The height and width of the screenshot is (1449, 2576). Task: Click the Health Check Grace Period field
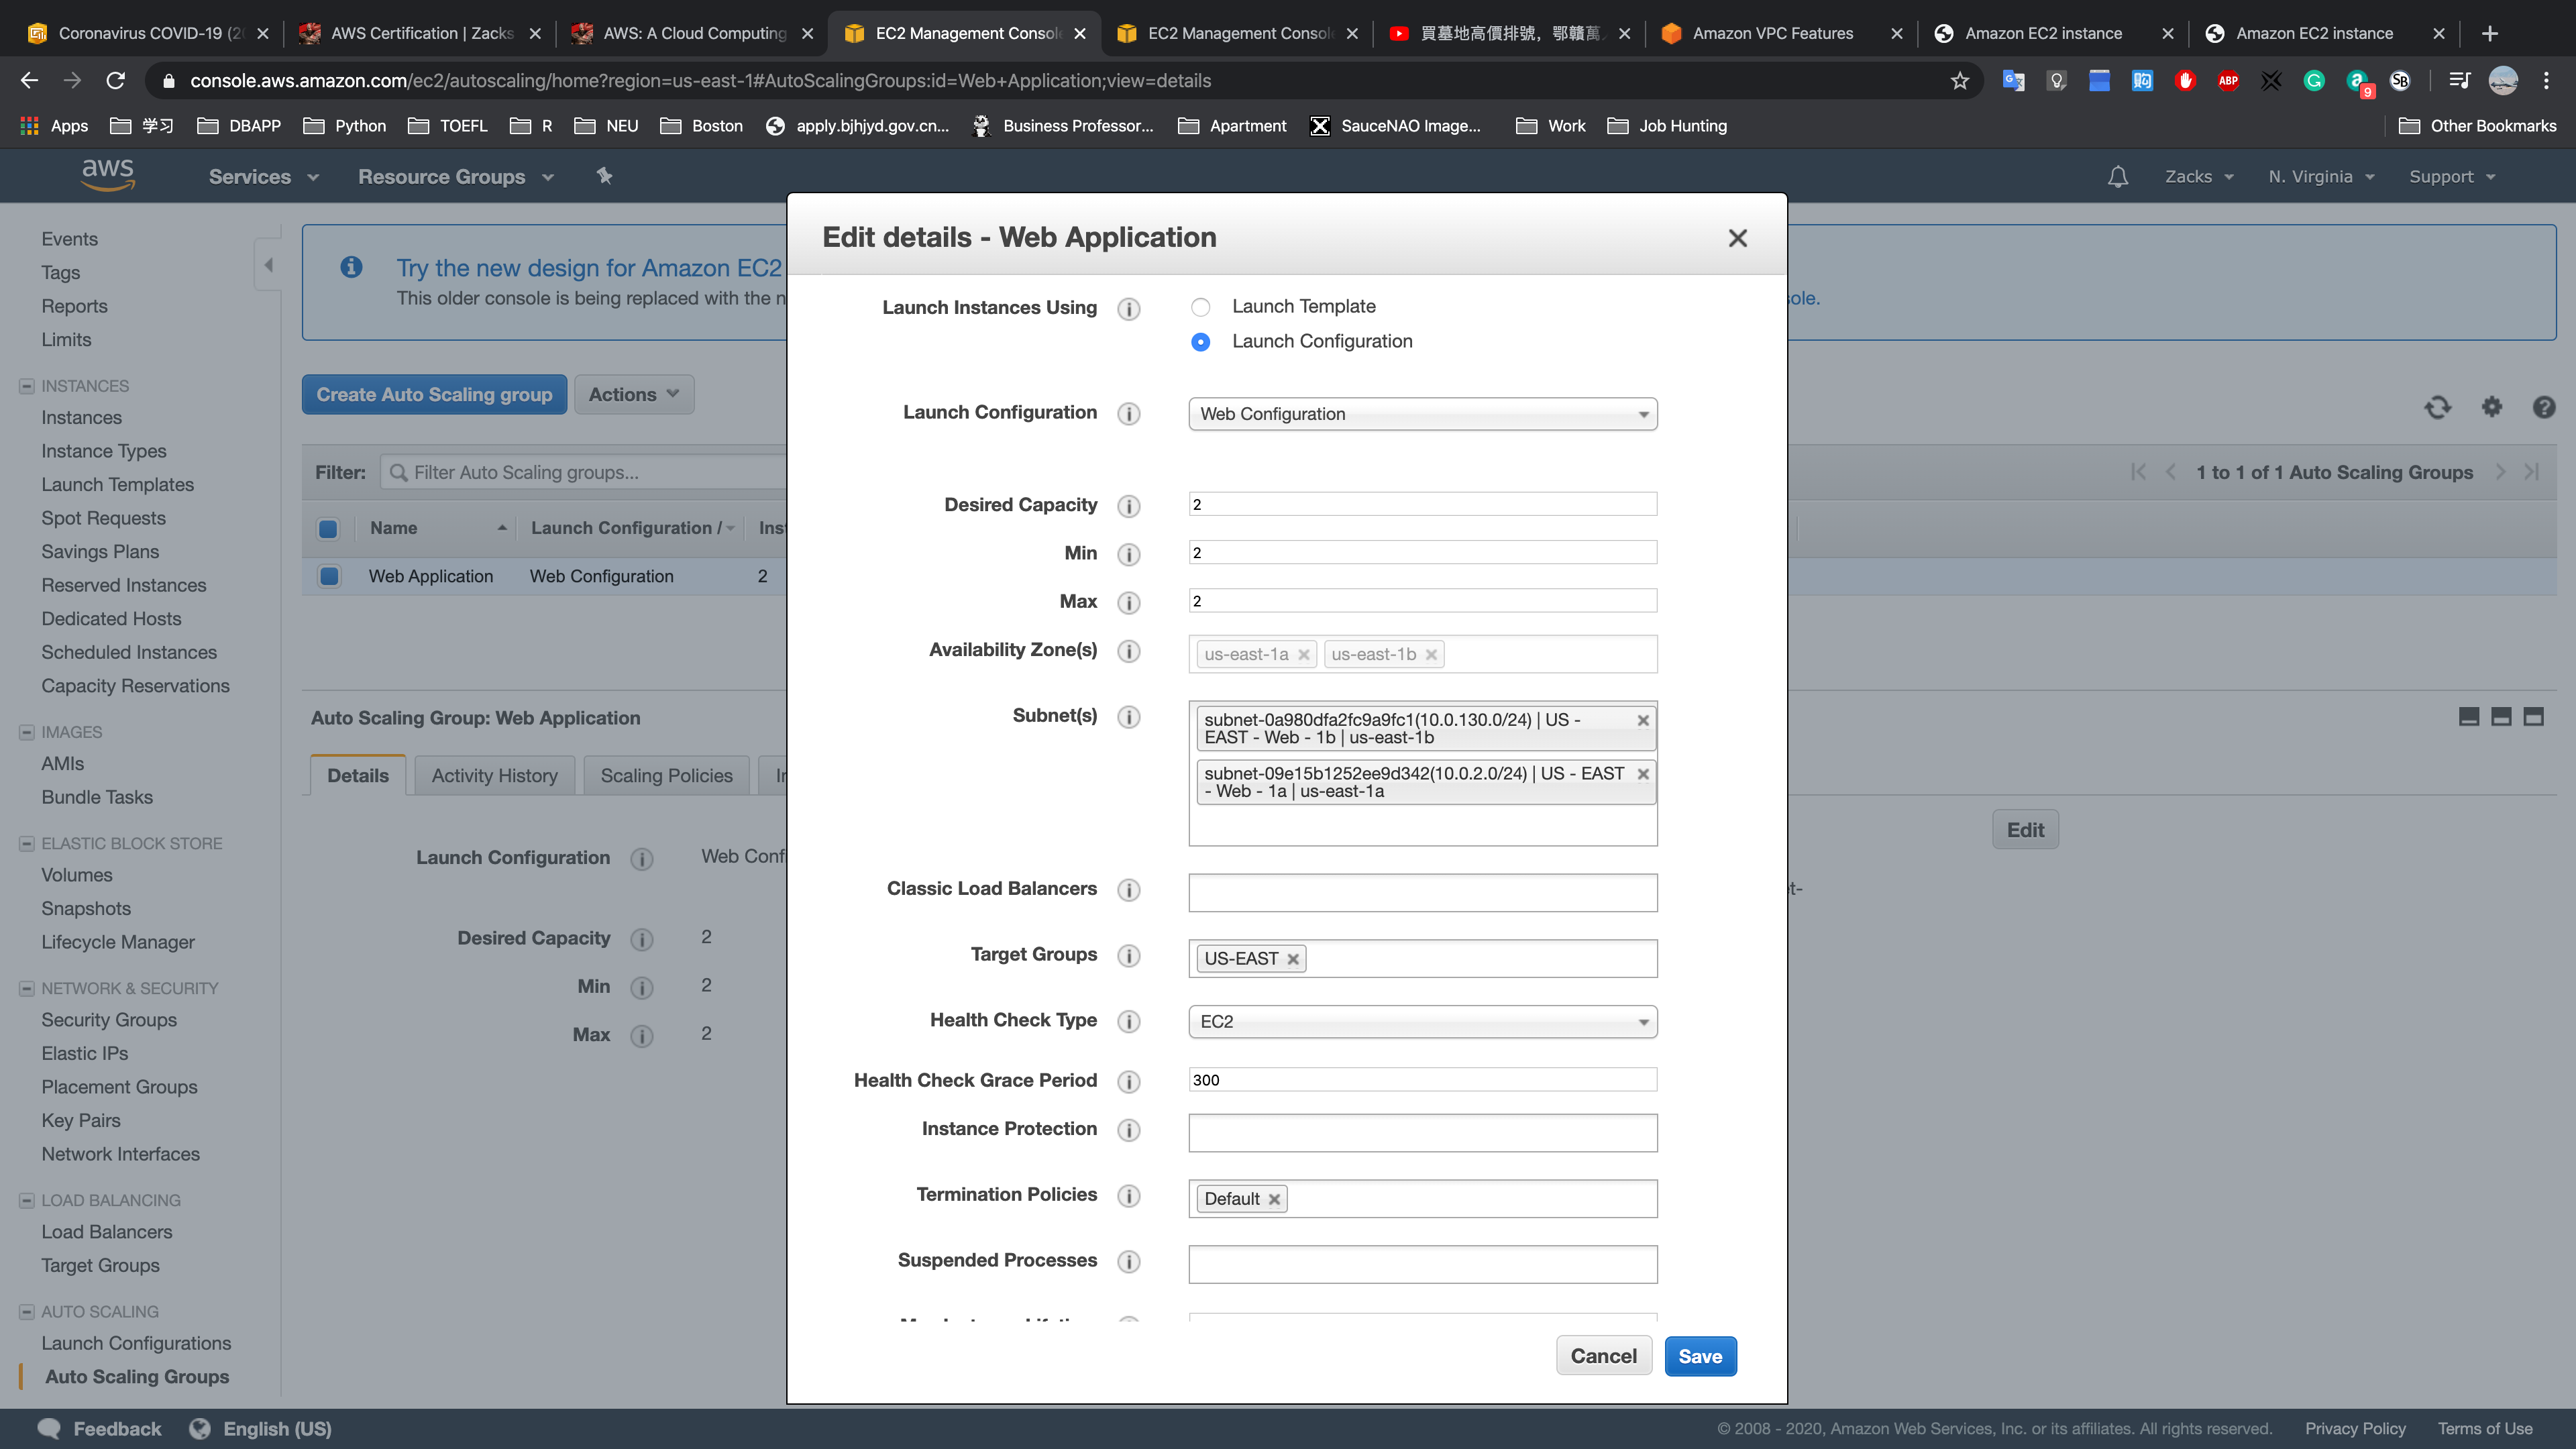click(1422, 1080)
